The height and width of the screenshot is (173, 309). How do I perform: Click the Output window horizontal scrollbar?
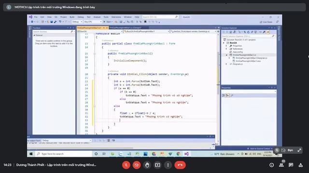point(80,148)
